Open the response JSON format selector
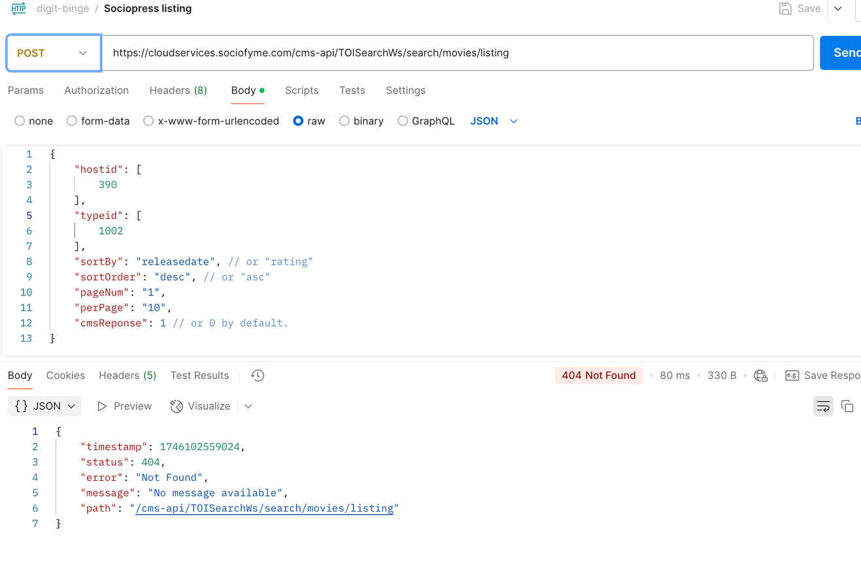Screen dimensions: 861x588 pos(44,406)
